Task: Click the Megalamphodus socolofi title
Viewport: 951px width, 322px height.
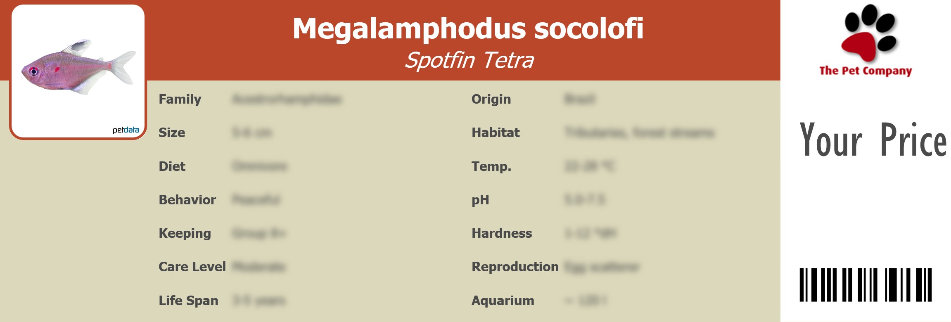Action: pyautogui.click(x=468, y=28)
